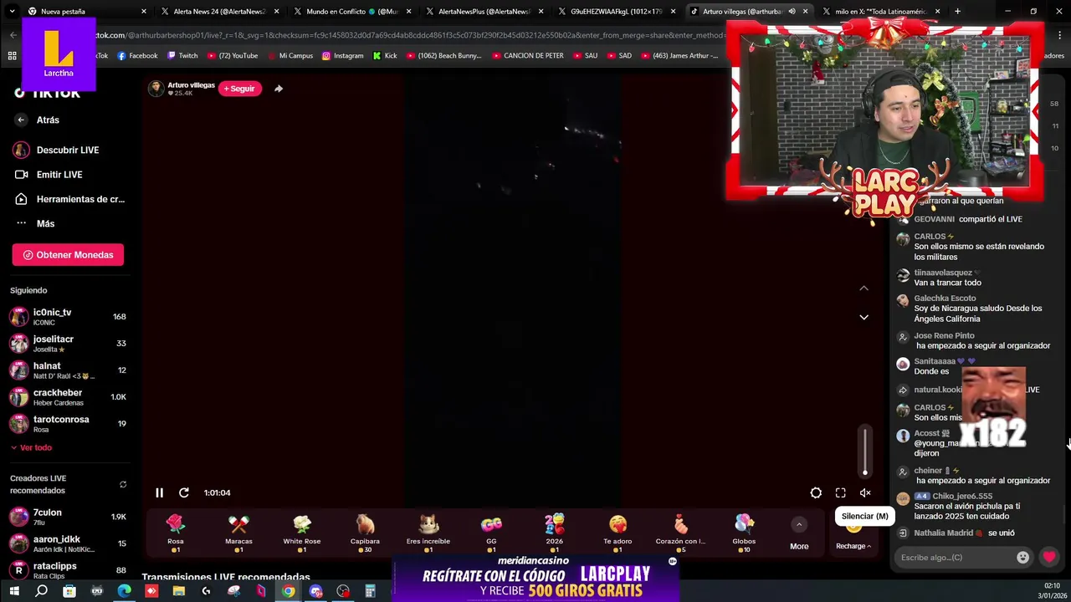Open Mi Campus bookmark
This screenshot has width=1071, height=602.
(x=290, y=56)
